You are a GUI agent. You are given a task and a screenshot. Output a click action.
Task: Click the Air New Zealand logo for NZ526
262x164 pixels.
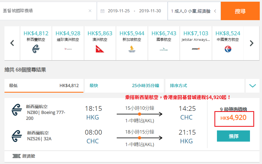(x=17, y=136)
